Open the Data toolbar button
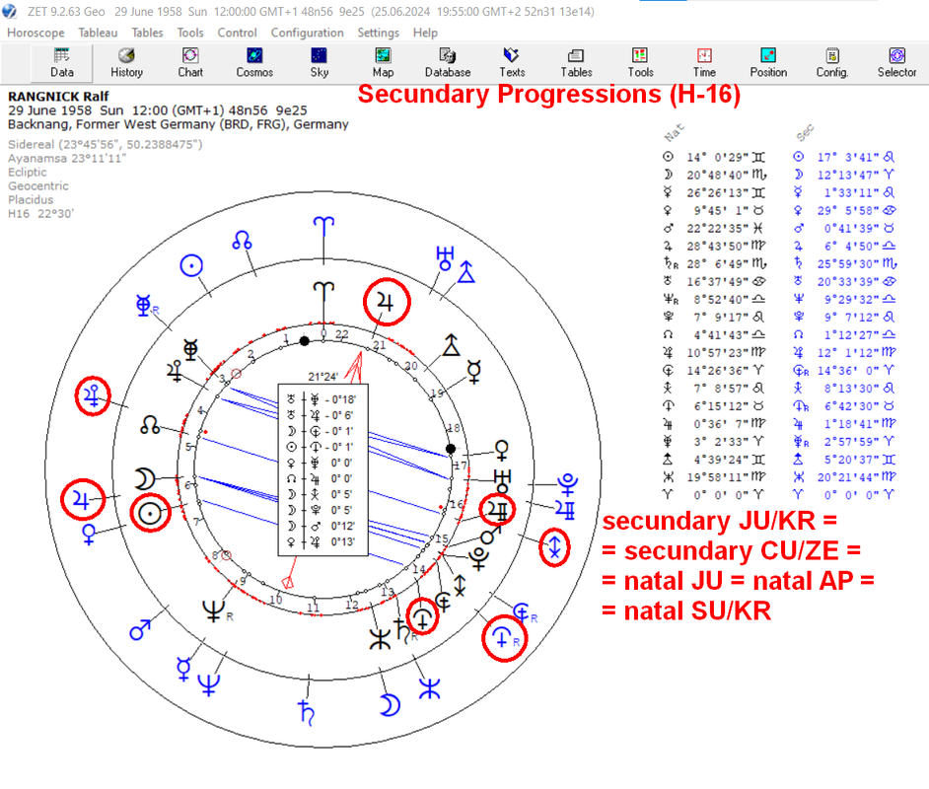 (61, 63)
